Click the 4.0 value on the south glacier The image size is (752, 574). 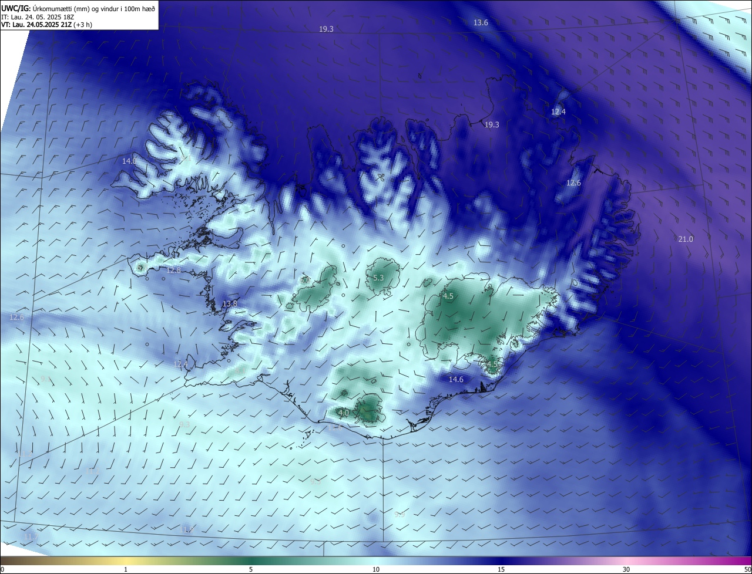pos(344,413)
